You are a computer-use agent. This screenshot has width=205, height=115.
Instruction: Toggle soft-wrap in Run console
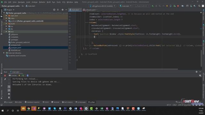point(9,87)
